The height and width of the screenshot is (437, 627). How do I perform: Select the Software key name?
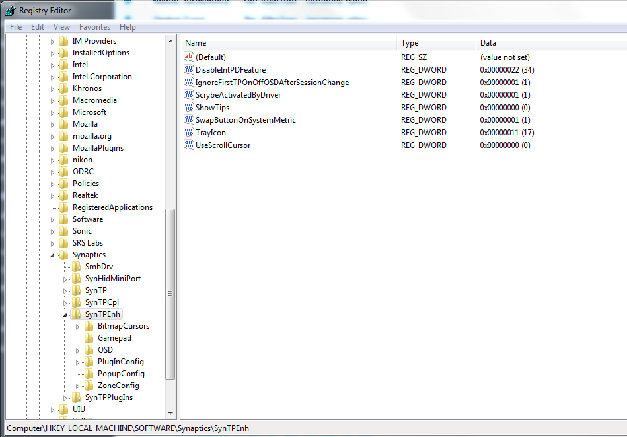coord(88,219)
